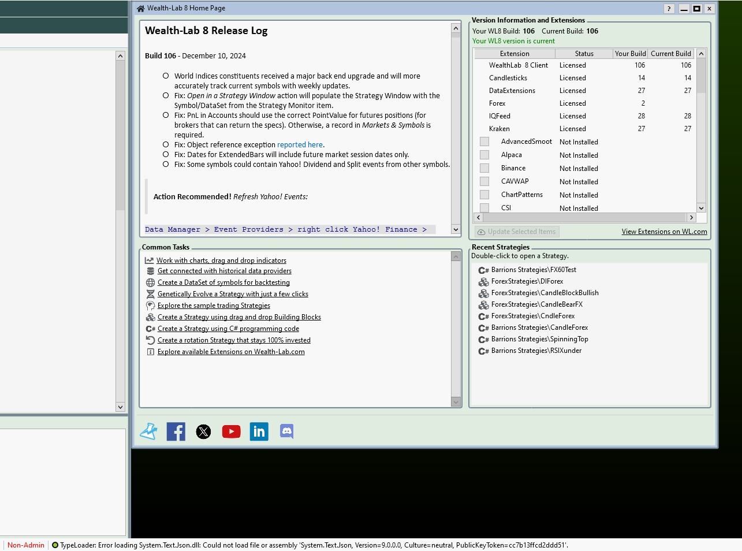Image resolution: width=742 pixels, height=551 pixels.
Task: Select the Candlesticks extension row
Action: click(585, 78)
